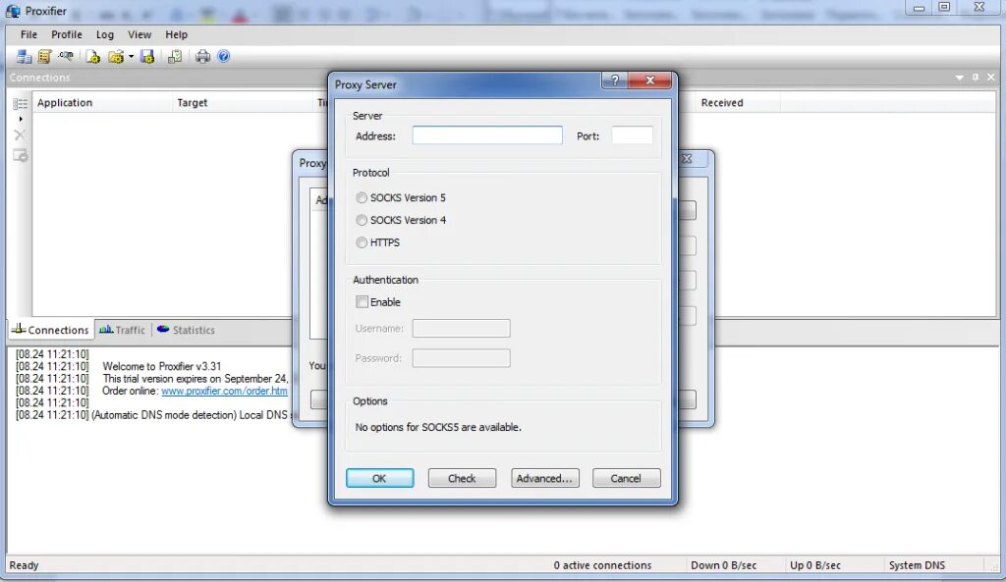Close the Proxy Server dialog
This screenshot has height=582, width=1006.
click(650, 80)
